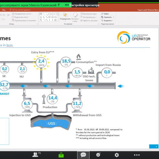Open the Выделить dropdown
This screenshot has width=159, height=159.
[107, 21]
